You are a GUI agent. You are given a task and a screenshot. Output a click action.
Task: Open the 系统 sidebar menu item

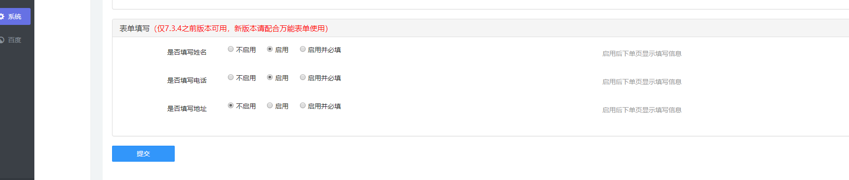[15, 16]
